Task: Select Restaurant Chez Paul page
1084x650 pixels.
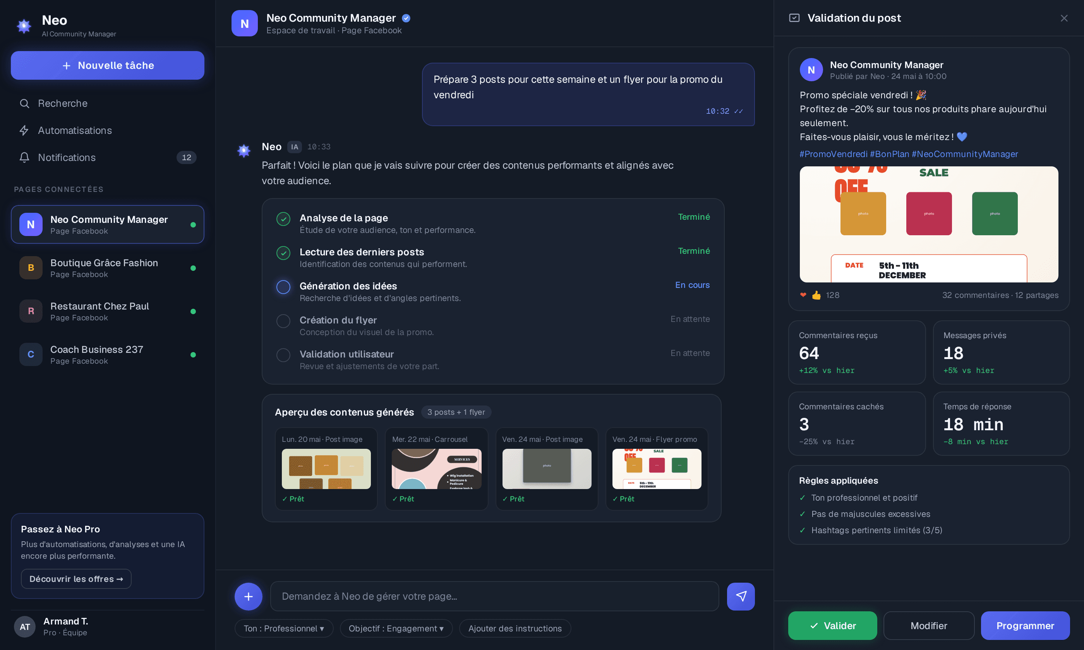Action: tap(107, 311)
